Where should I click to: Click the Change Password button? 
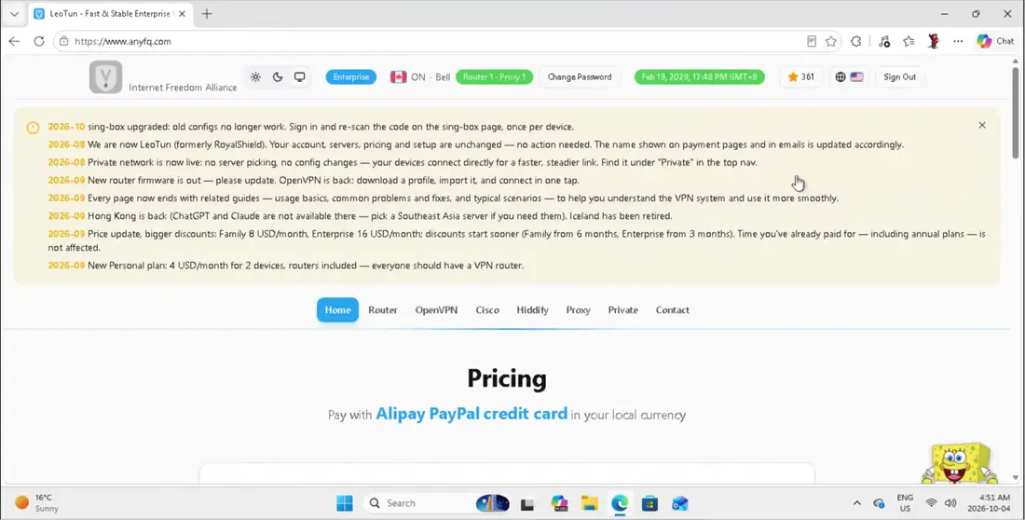(x=580, y=77)
